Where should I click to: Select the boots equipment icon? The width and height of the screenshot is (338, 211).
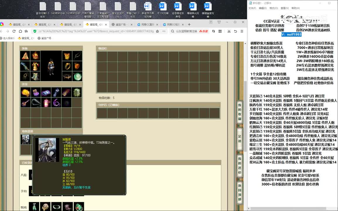(x=35, y=76)
